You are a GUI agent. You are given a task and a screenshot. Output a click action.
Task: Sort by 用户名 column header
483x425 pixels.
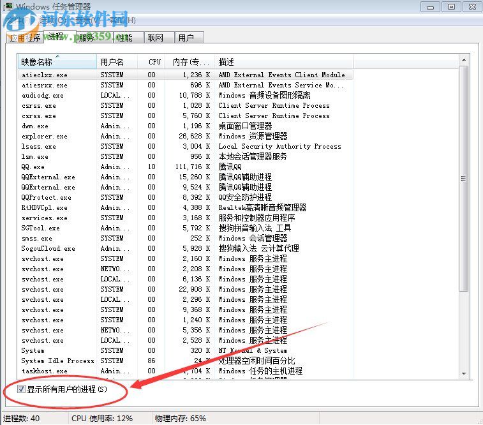point(117,62)
